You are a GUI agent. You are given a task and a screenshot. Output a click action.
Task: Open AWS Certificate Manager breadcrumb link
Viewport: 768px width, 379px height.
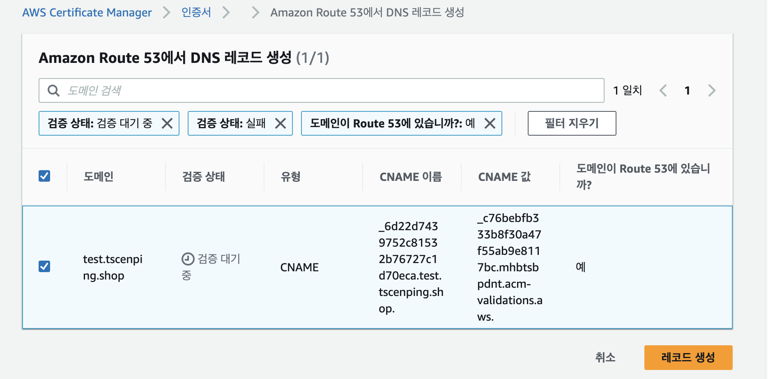[87, 13]
